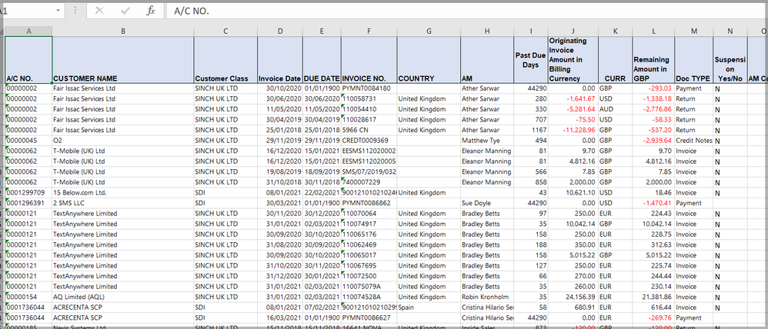Click the INVOICE NO. header cell
Screen dimensions: 768x329
click(369, 60)
